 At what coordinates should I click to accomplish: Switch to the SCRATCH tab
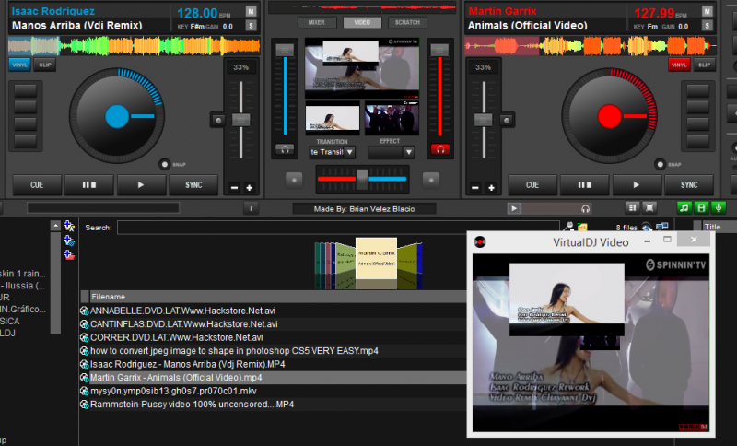pos(407,22)
